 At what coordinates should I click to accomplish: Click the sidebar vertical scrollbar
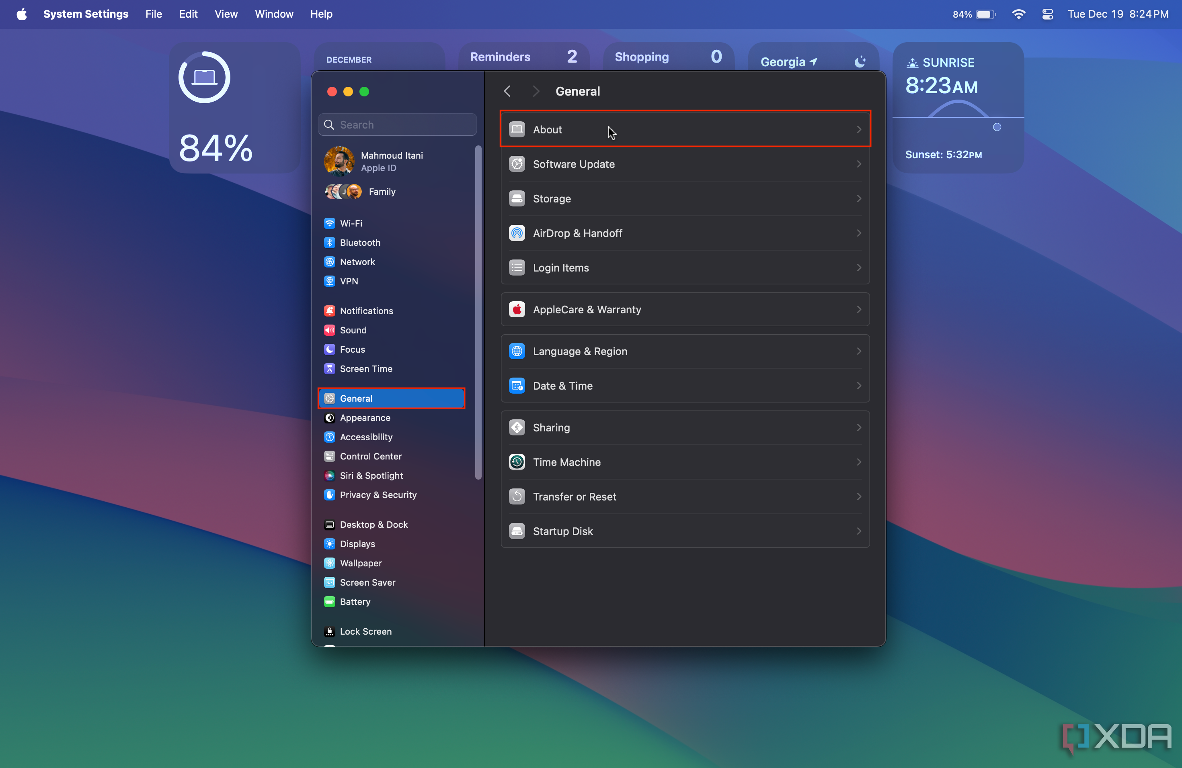coord(478,313)
